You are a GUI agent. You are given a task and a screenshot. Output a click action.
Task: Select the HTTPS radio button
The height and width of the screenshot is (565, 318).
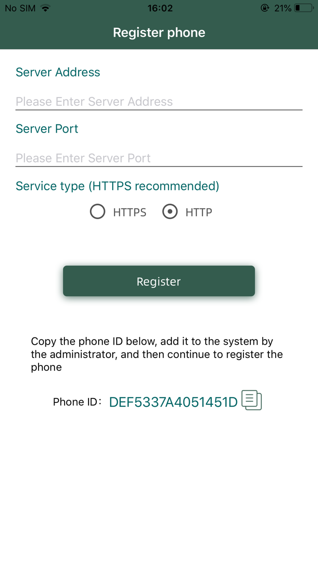click(98, 212)
